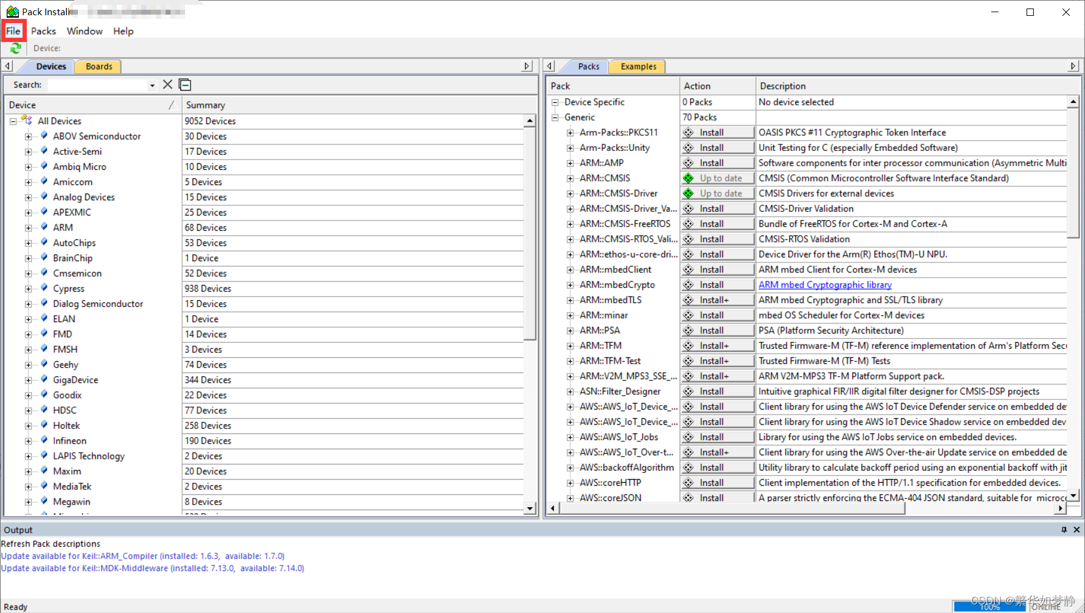Screen dimensions: 1085x613
Task: Click the Maxim vendor icon
Action: click(x=44, y=471)
